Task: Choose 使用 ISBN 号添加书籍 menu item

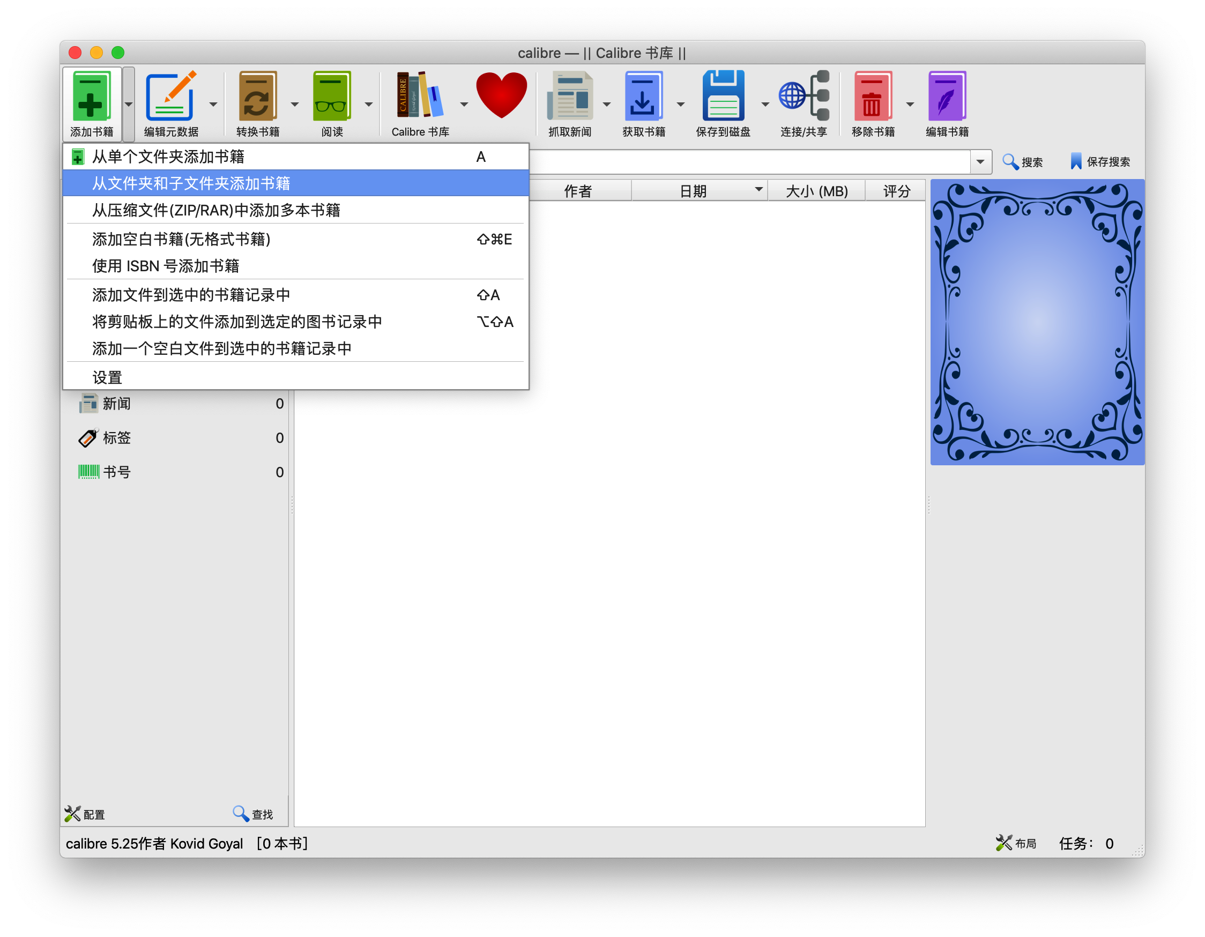Action: tap(296, 265)
